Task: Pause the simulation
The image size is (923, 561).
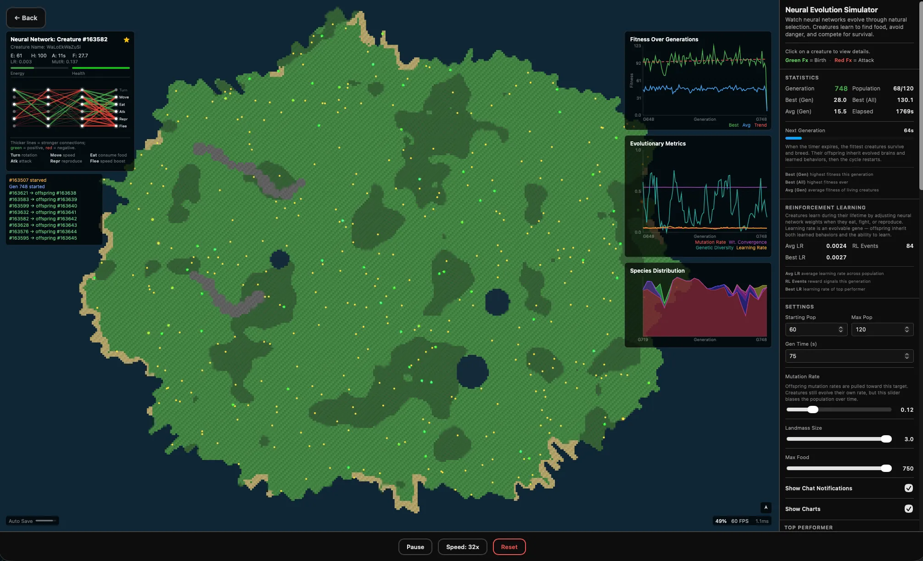Action: click(415, 547)
